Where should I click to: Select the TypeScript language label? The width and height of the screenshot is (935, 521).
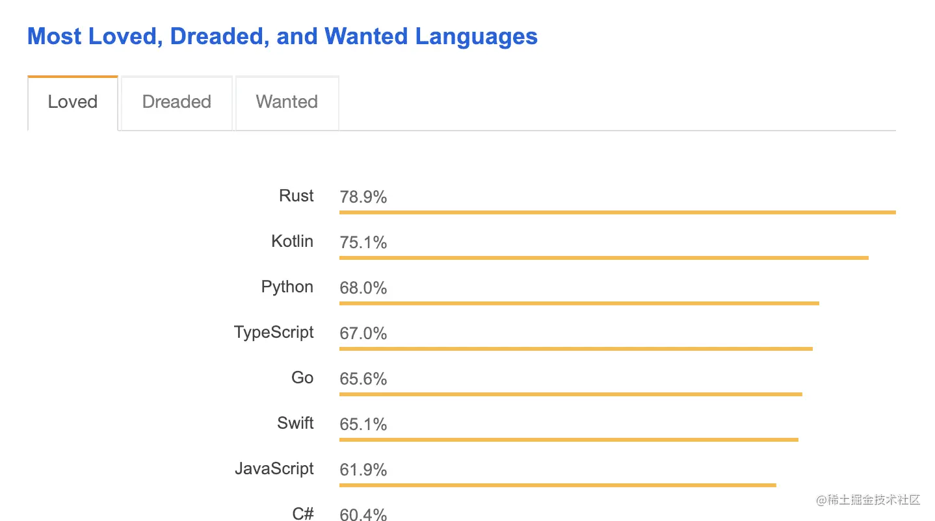point(273,332)
